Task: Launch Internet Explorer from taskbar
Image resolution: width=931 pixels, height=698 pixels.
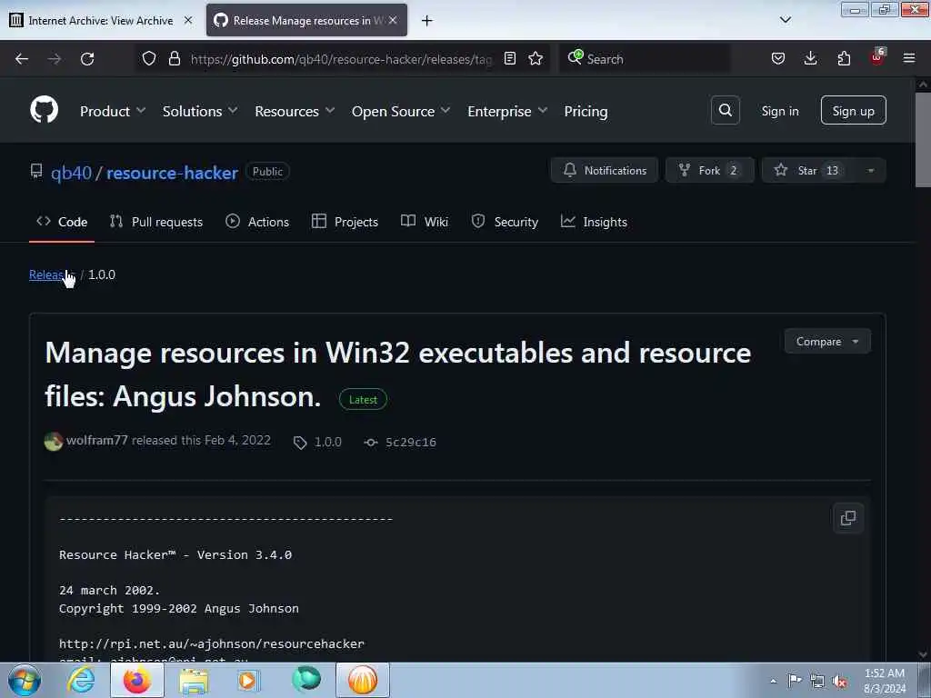Action: (80, 680)
